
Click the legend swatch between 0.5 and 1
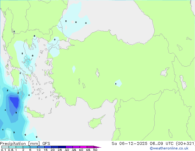[12, 147]
